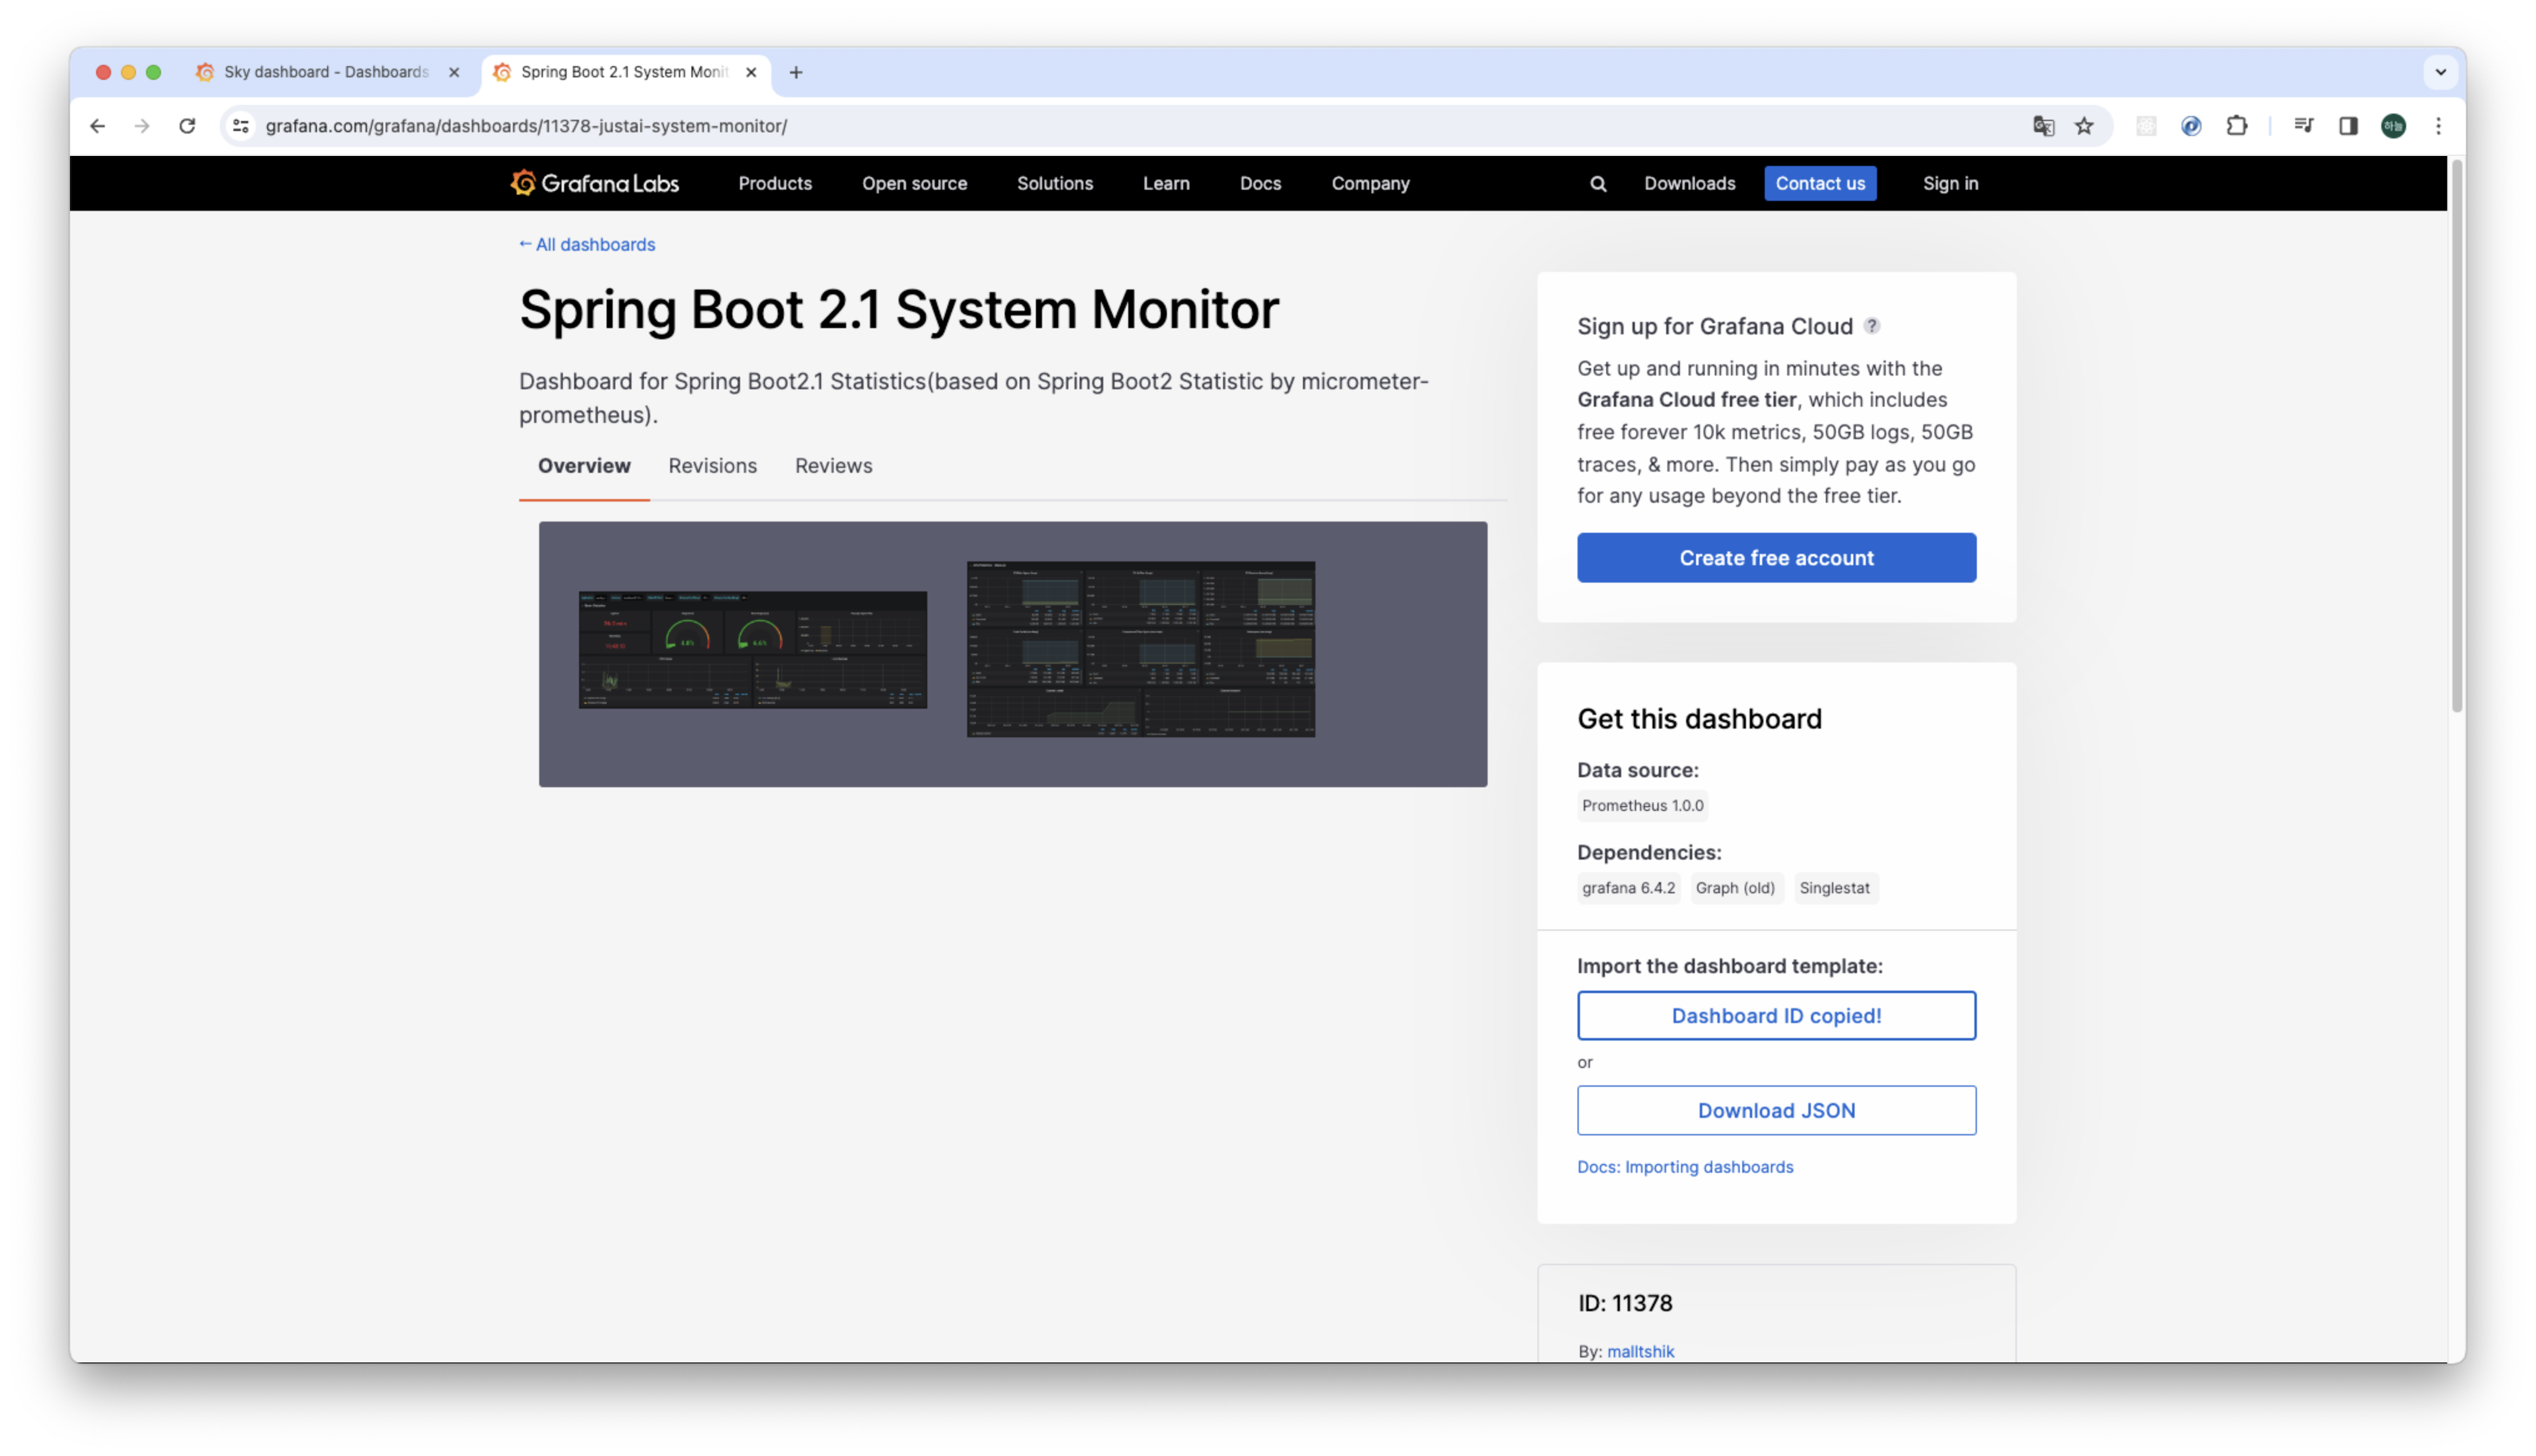Open the Products menu
Screen dimensions: 2536x1456
pos(775,184)
